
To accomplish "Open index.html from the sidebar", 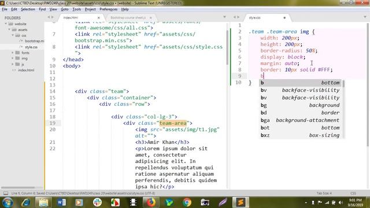I will [x=26, y=70].
